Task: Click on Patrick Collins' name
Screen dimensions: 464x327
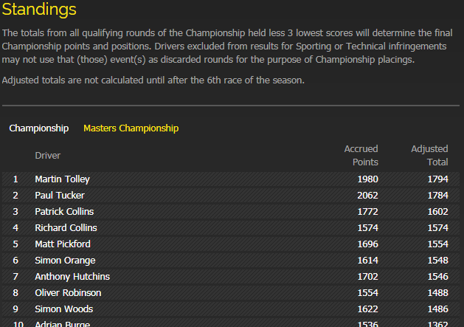Action: (66, 212)
